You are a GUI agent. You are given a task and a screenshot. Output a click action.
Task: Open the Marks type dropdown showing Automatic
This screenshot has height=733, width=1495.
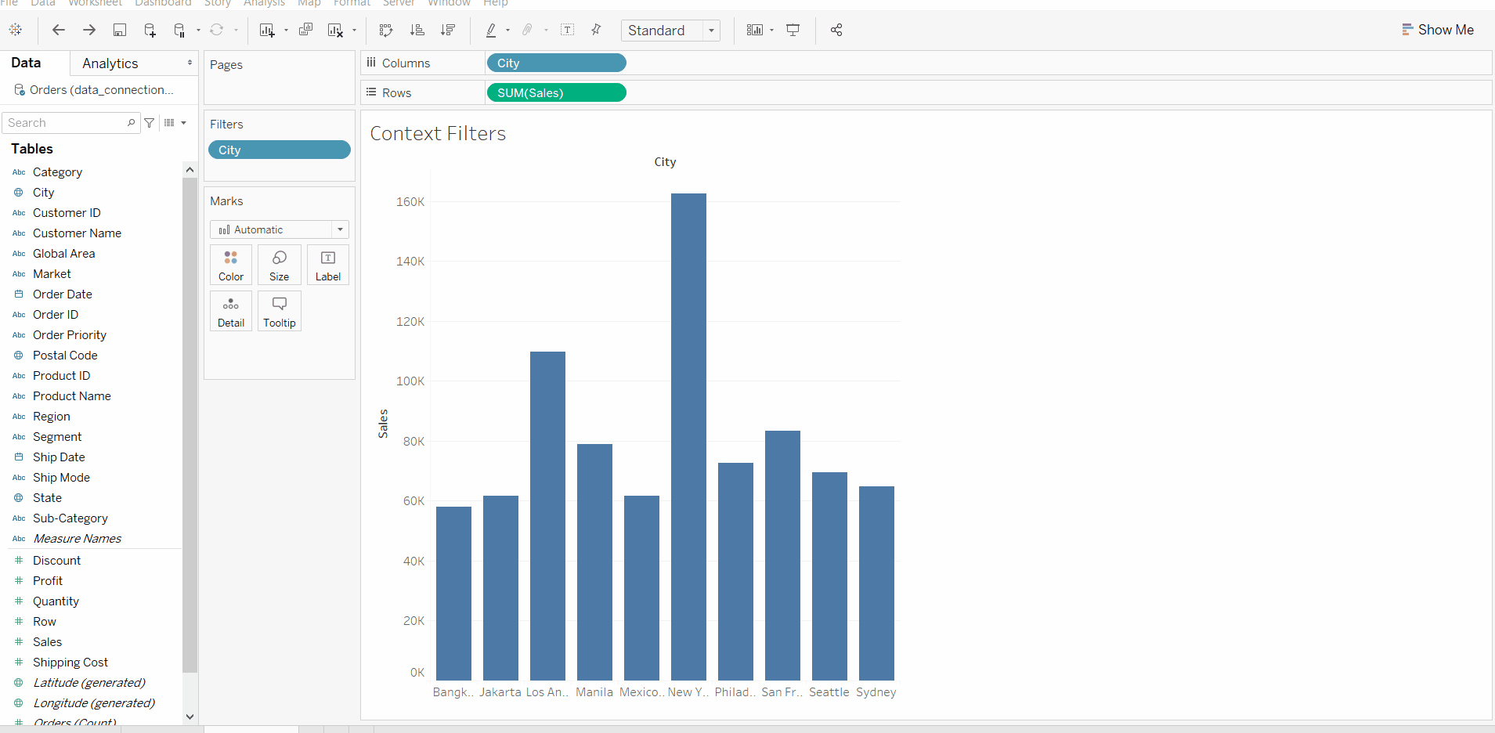pyautogui.click(x=340, y=229)
